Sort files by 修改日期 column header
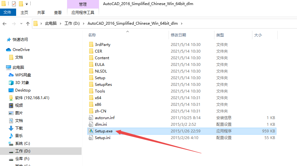297x166 pixels. pos(178,35)
